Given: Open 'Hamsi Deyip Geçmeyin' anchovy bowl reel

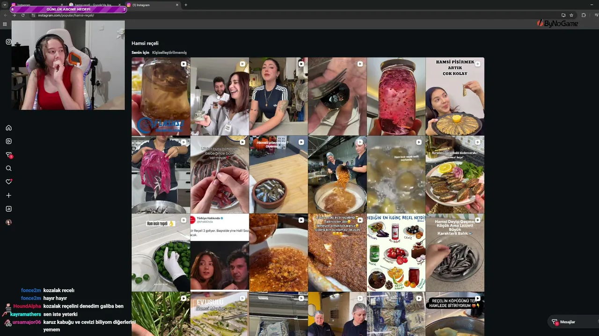Looking at the screenshot, I should (455, 252).
